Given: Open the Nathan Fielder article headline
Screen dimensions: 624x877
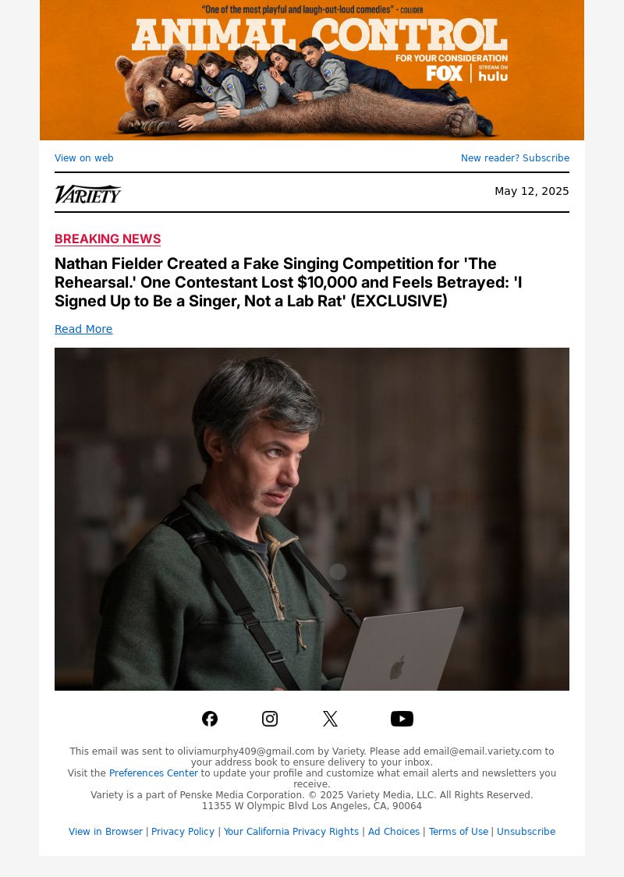Looking at the screenshot, I should point(289,282).
